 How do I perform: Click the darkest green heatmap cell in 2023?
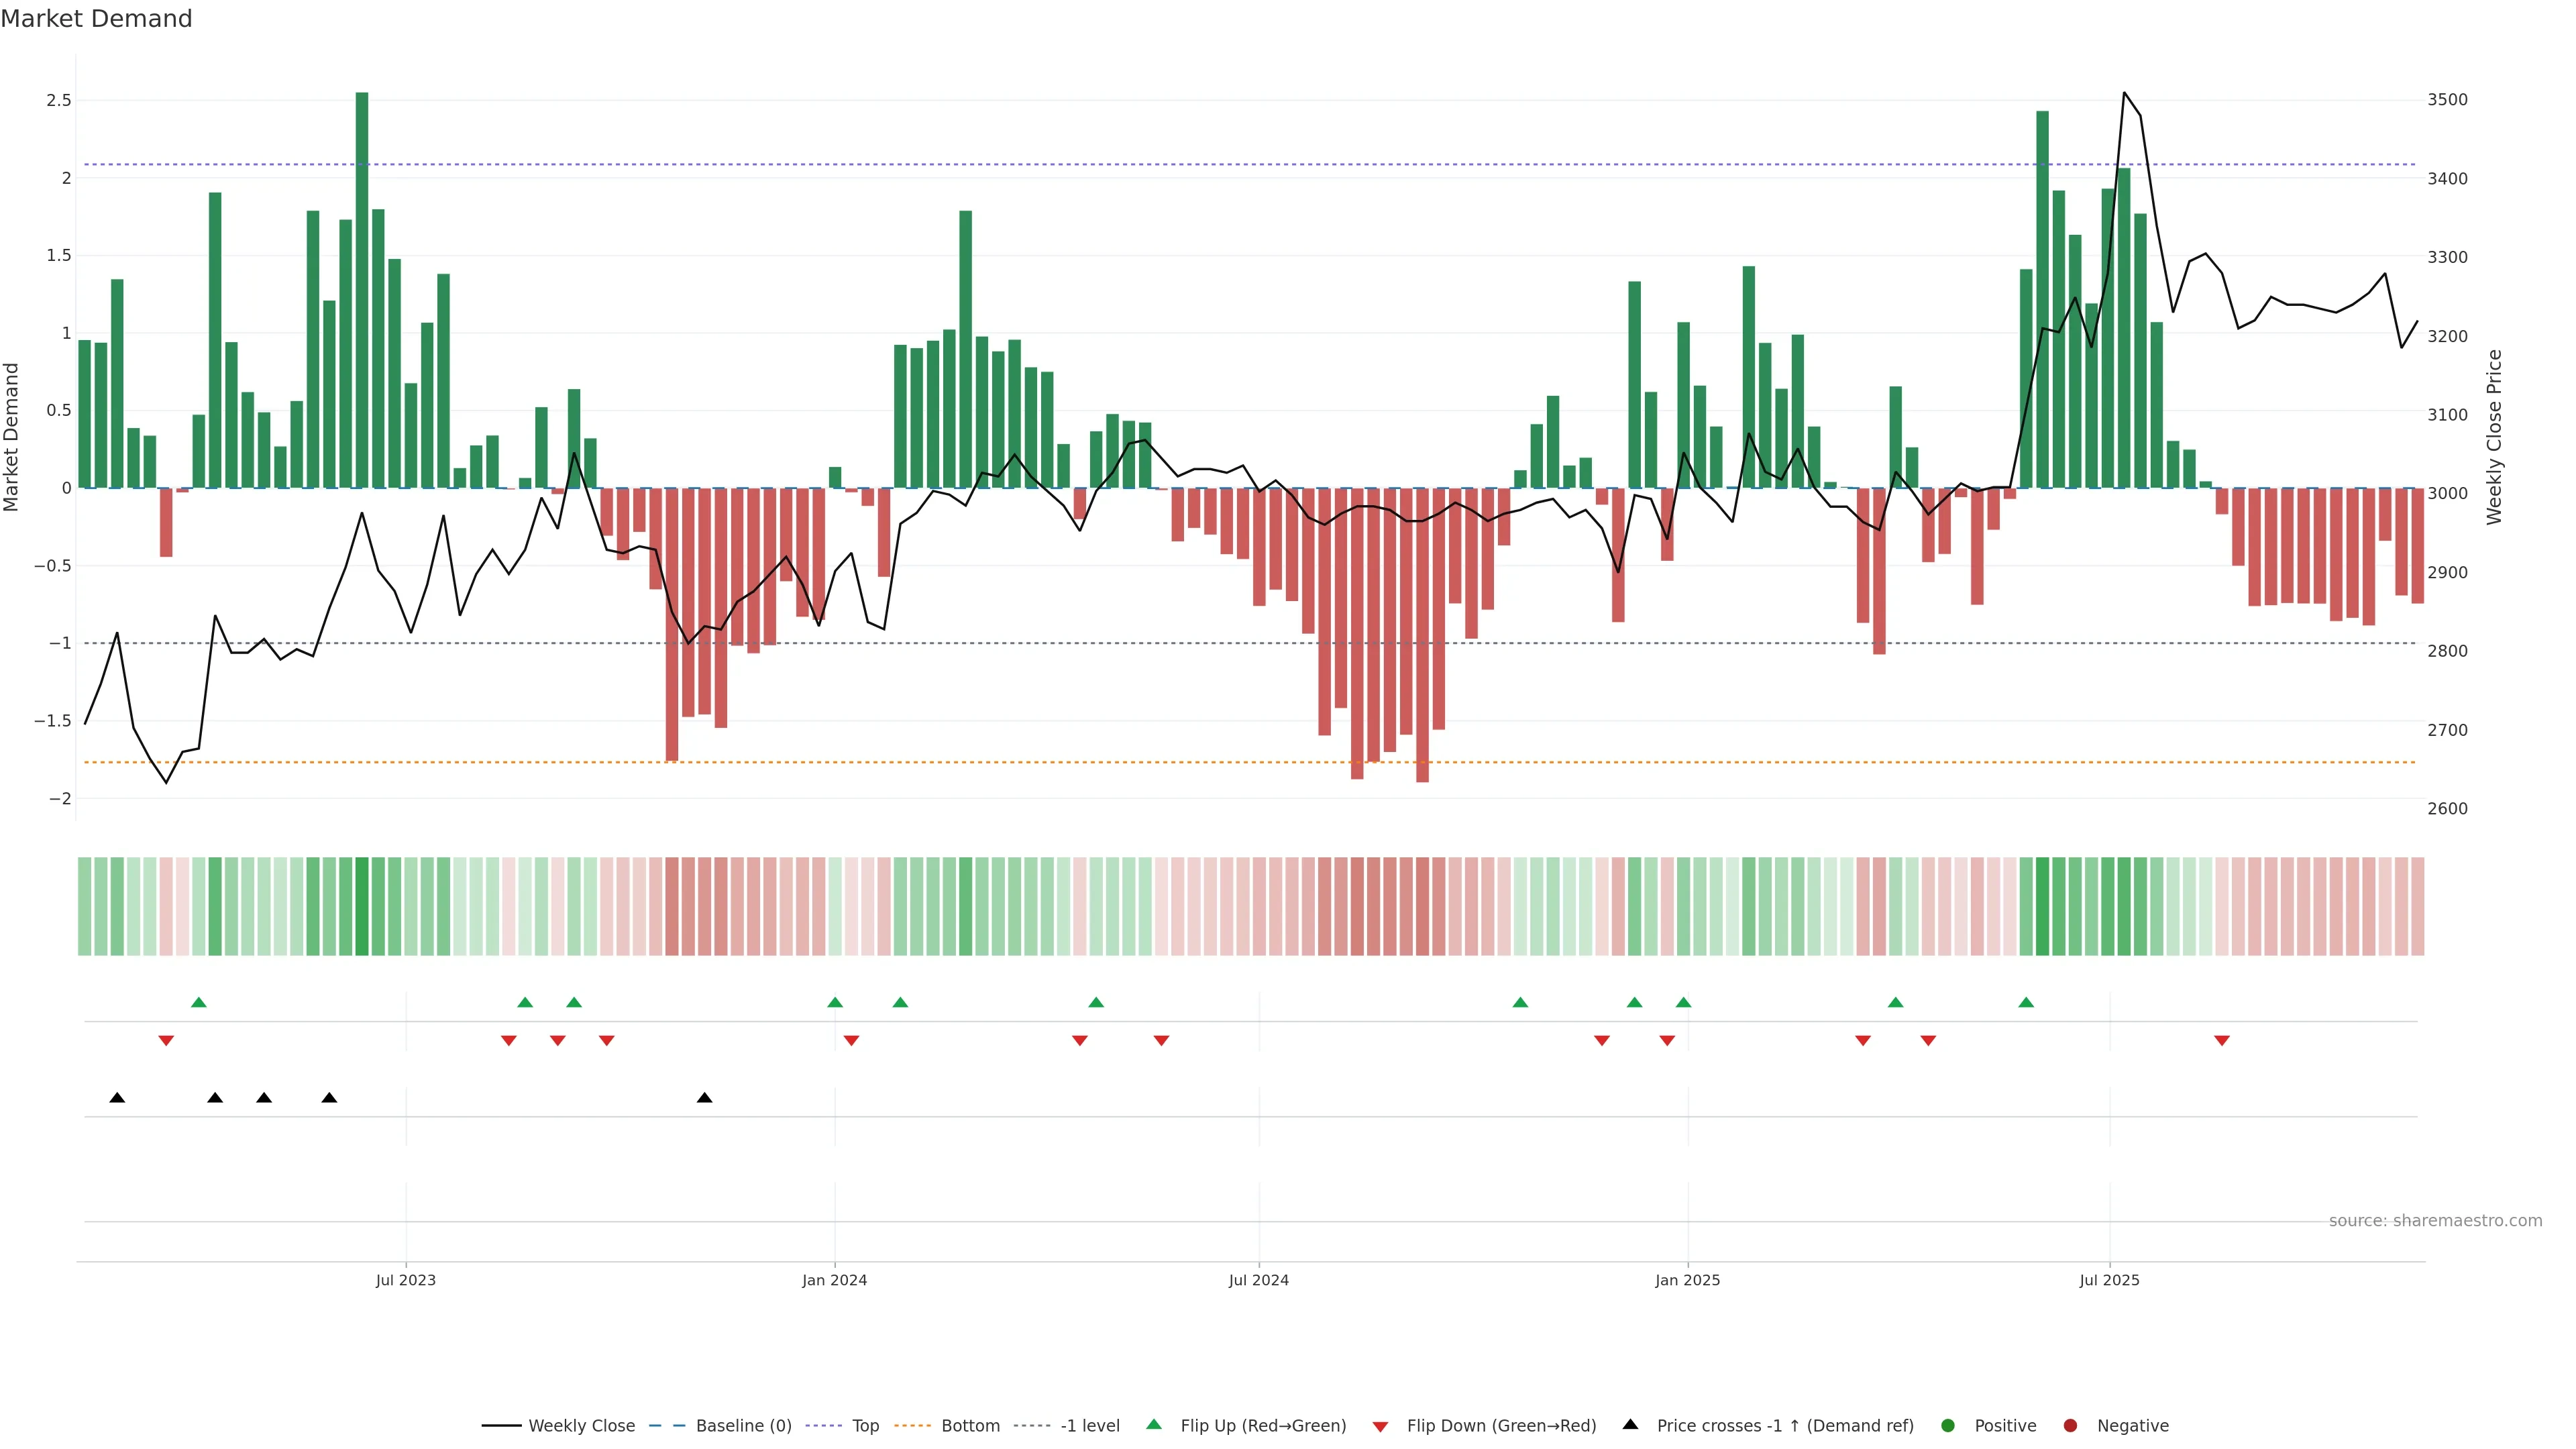(362, 906)
